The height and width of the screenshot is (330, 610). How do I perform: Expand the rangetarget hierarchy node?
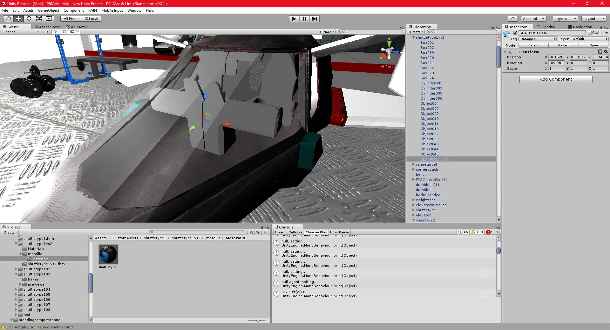tap(413, 164)
